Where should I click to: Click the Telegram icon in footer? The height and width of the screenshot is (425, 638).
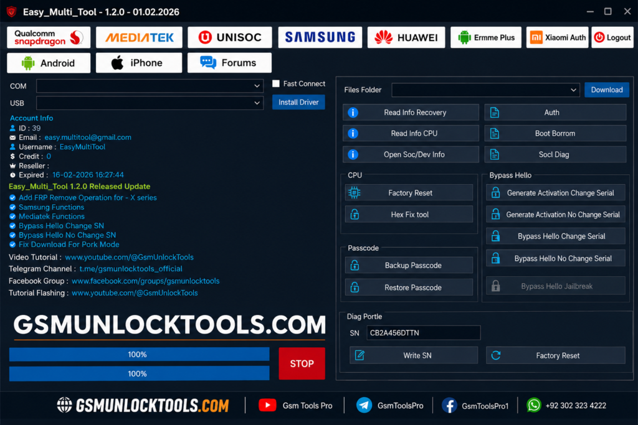364,405
